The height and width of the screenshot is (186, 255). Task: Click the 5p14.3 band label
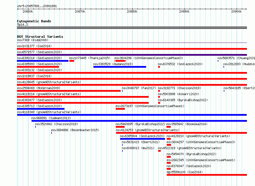click(22, 25)
